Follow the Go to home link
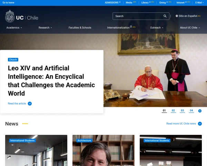Screen dimensions: 207x166 (8, 3)
